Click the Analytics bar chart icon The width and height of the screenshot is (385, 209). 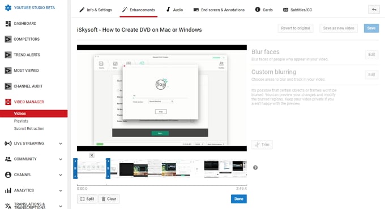coord(8,190)
